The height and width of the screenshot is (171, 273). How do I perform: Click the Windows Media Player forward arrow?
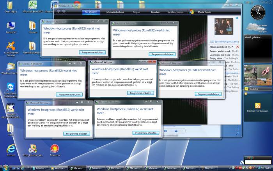64,11
